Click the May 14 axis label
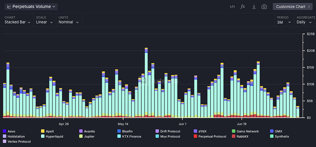The width and height of the screenshot is (316, 147). coord(123,124)
